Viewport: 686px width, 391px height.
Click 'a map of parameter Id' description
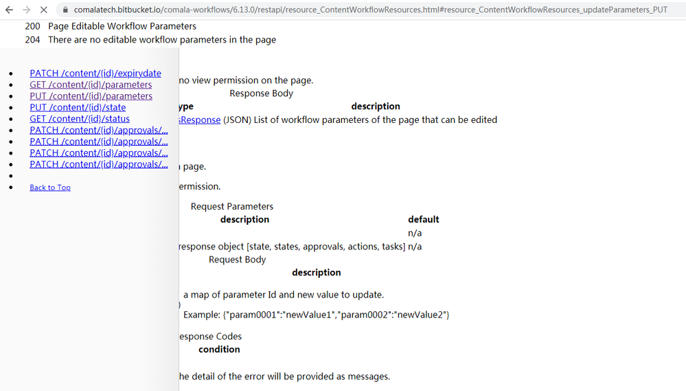coord(284,295)
